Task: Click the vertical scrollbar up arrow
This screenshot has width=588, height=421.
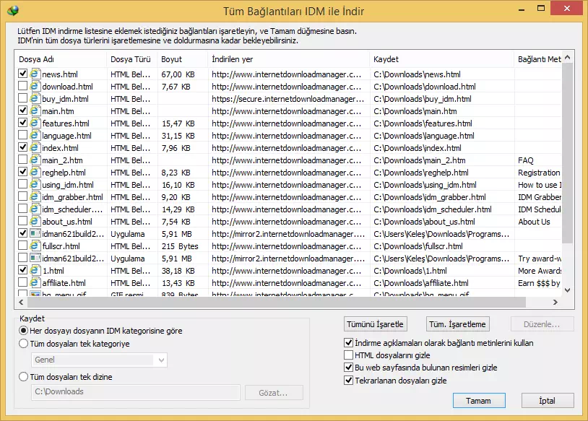Action: [567, 57]
